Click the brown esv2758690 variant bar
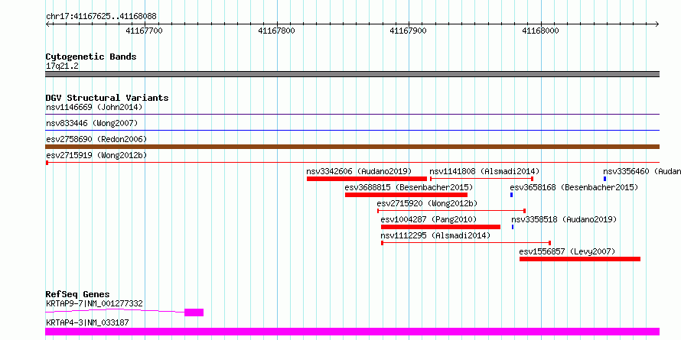The width and height of the screenshot is (681, 340). [x=352, y=147]
